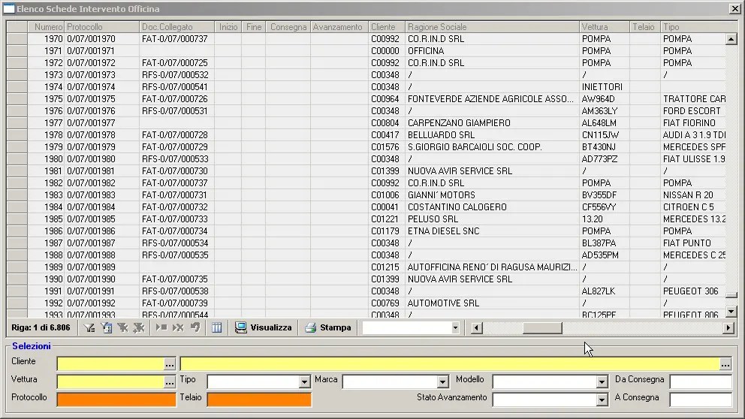Image resolution: width=745 pixels, height=419 pixels.
Task: Click the delete record X arrow icon
Action: click(178, 328)
